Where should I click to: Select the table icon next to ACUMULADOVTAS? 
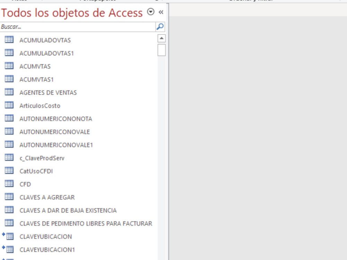9,40
